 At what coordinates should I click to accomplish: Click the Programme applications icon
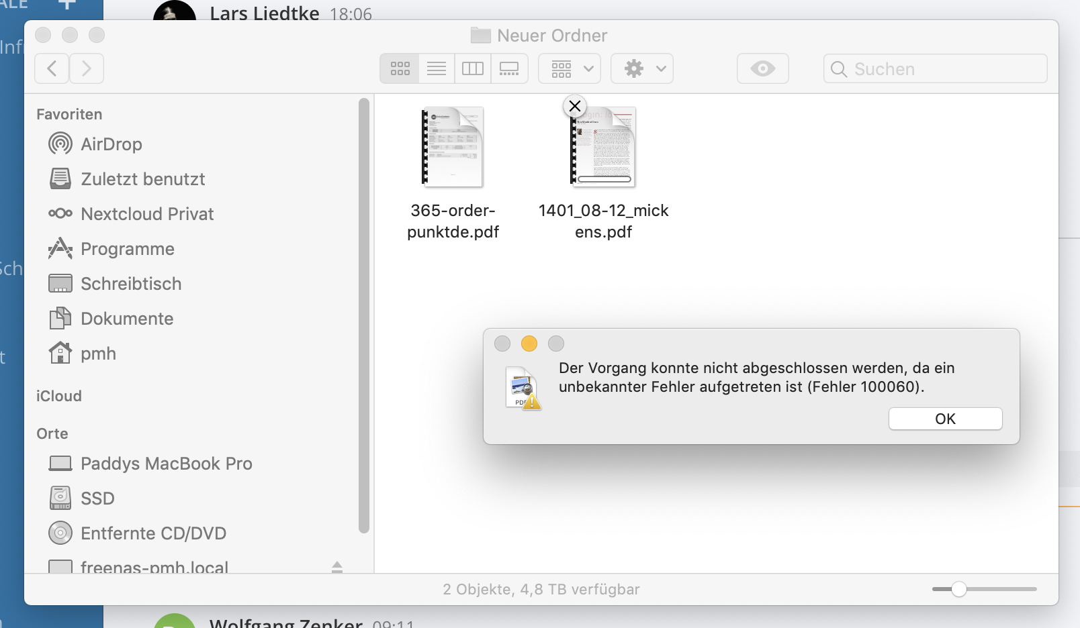click(60, 248)
